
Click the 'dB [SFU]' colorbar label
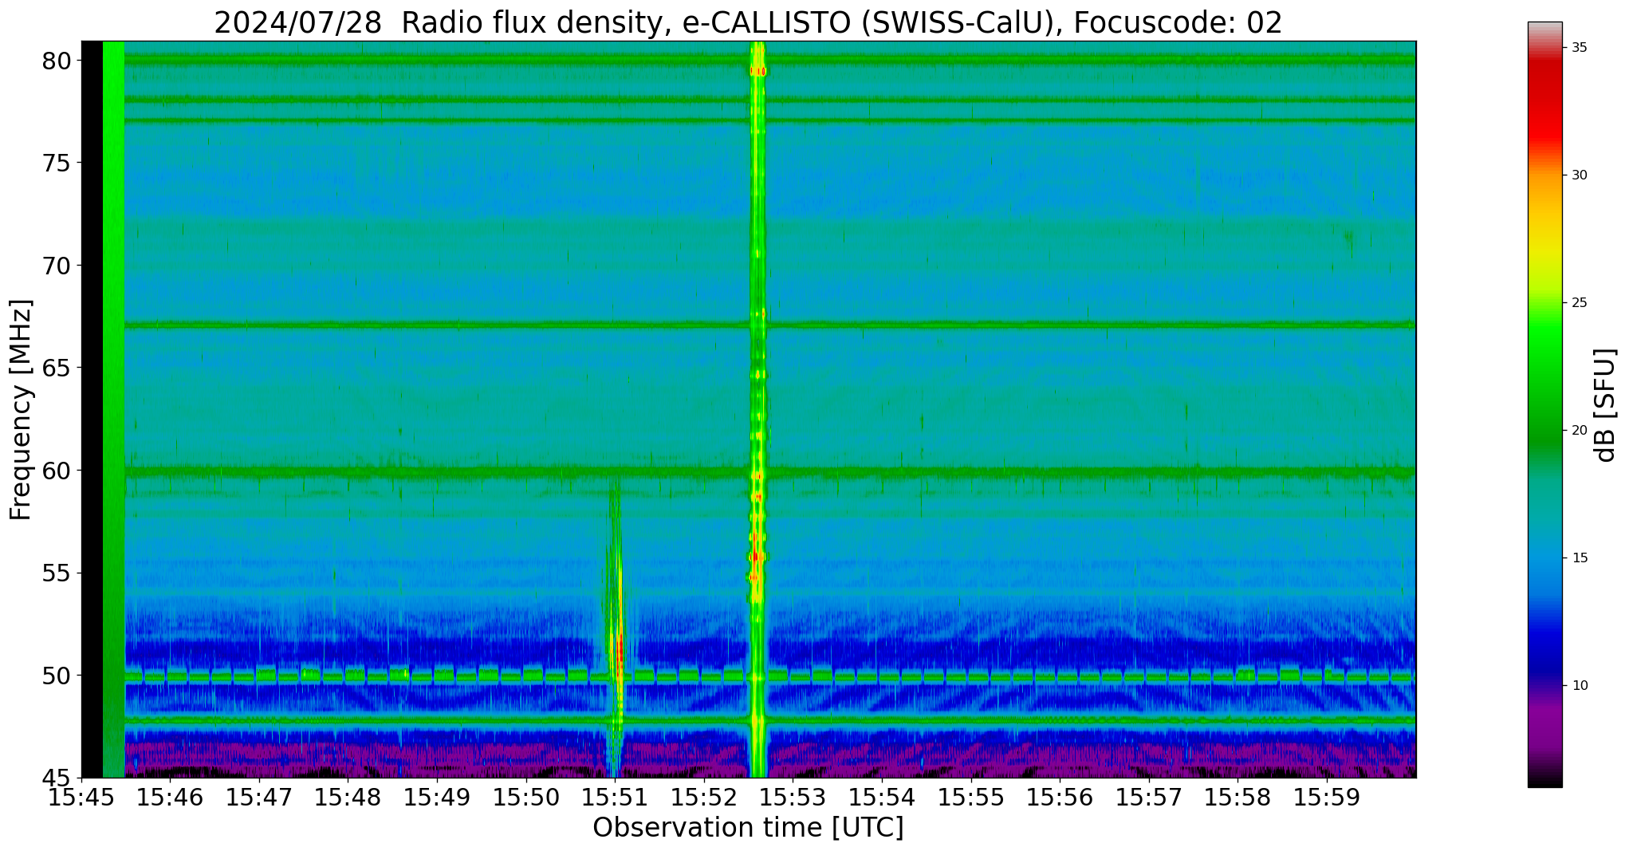pos(1606,404)
